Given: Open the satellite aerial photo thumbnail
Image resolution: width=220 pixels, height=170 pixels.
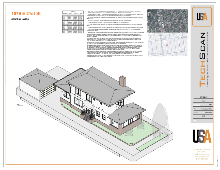Looking at the screenshot, I should point(167,21).
